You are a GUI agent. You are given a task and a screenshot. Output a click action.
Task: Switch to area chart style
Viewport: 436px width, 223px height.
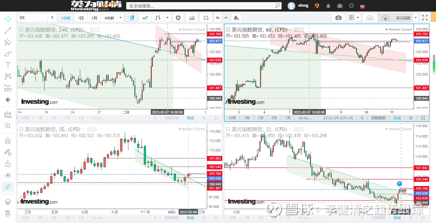pyautogui.click(x=145, y=18)
